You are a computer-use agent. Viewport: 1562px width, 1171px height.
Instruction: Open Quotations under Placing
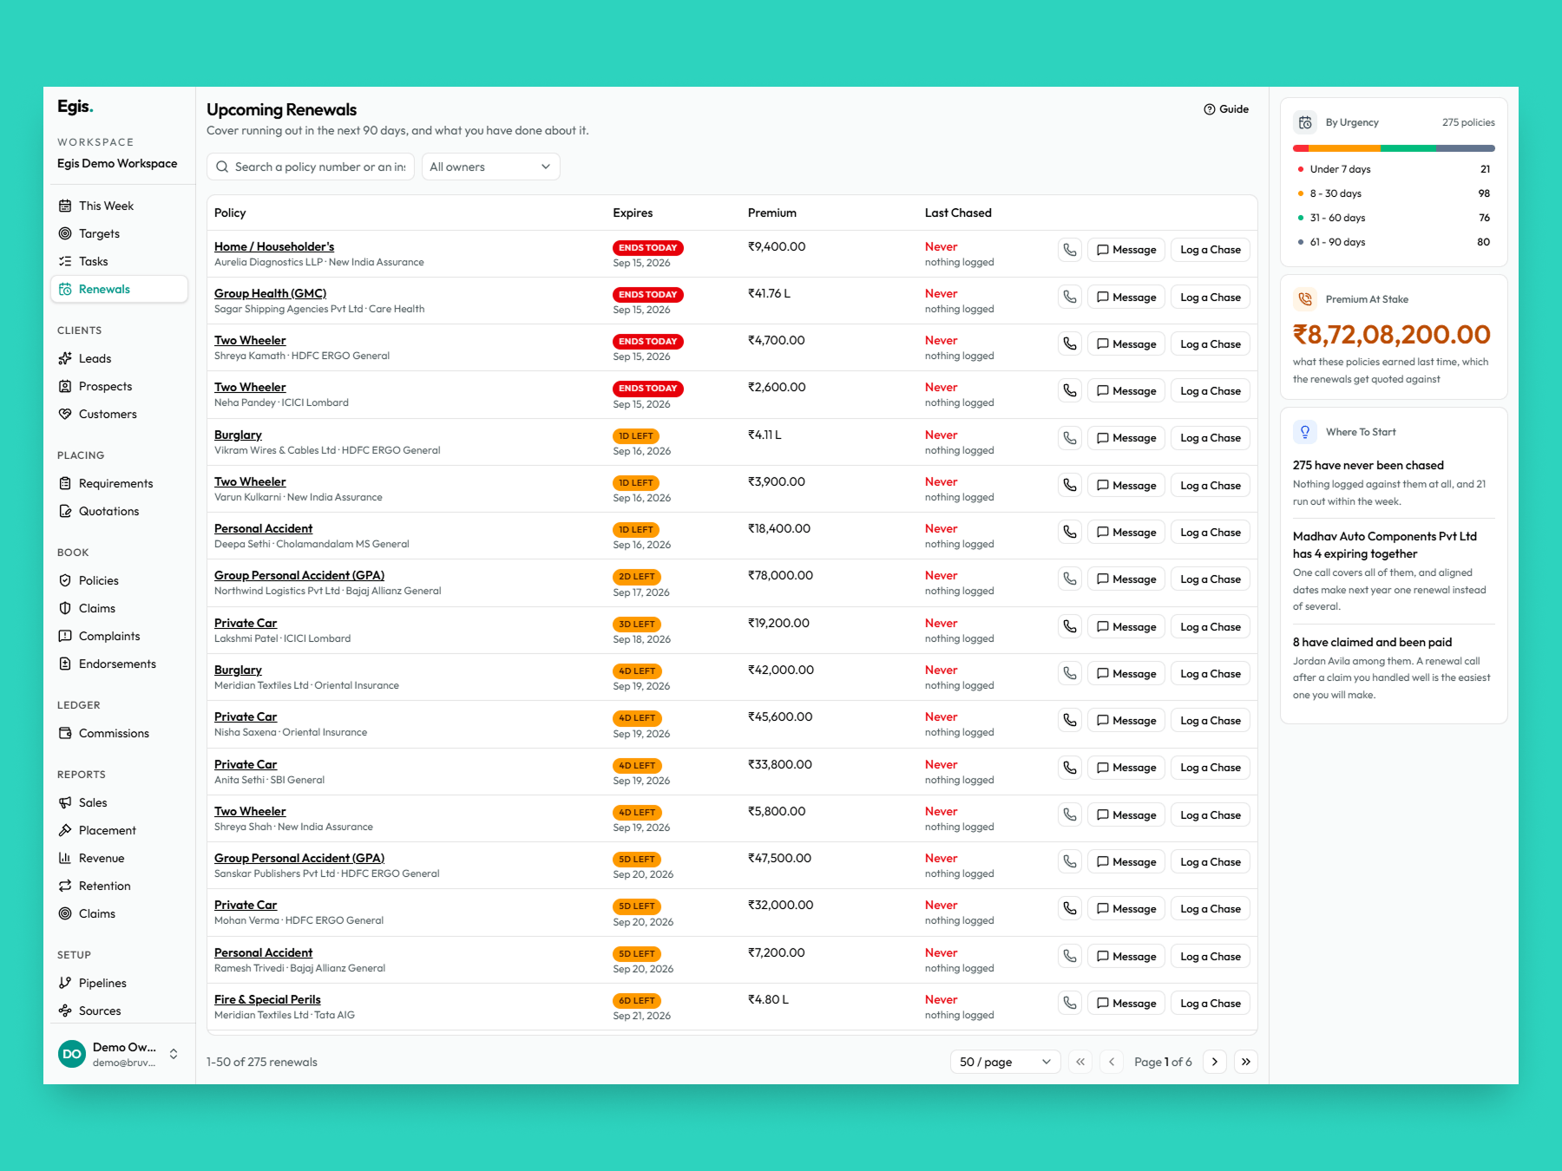tap(120, 511)
